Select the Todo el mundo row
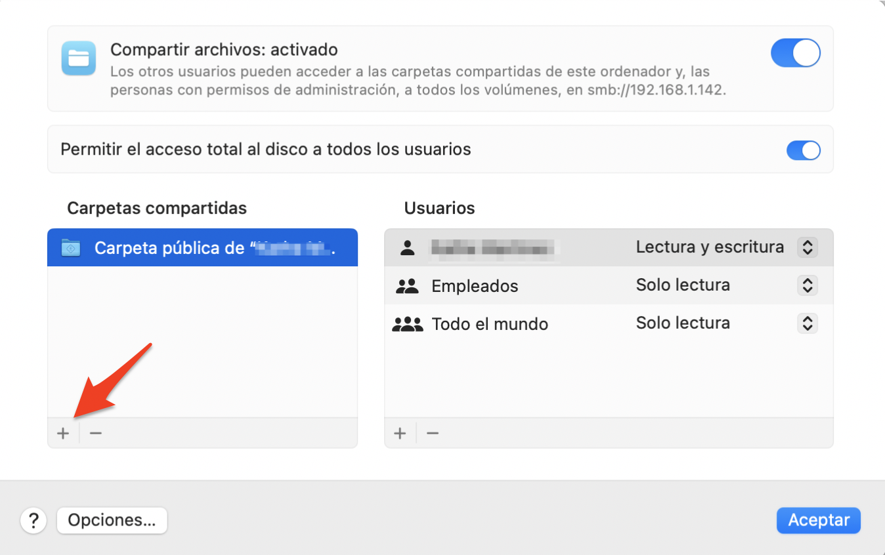This screenshot has height=555, width=885. point(609,323)
